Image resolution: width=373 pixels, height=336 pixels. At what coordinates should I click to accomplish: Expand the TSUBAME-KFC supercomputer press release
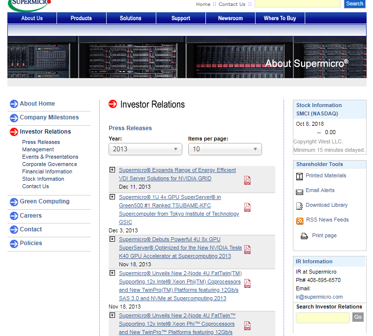coord(112,197)
